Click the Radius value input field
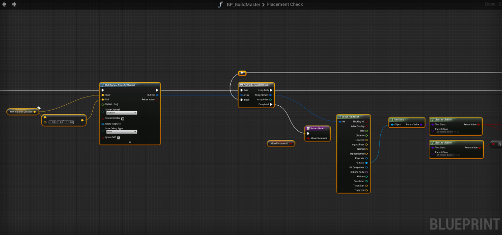Image resolution: width=502 pixels, height=235 pixels. click(115, 104)
